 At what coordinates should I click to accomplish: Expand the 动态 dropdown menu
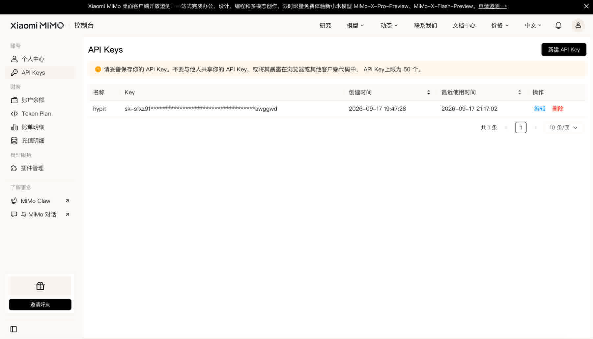tap(389, 25)
